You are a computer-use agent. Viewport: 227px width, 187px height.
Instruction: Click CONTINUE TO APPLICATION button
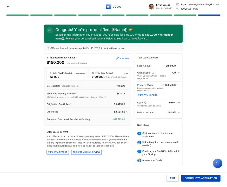tap(201, 178)
